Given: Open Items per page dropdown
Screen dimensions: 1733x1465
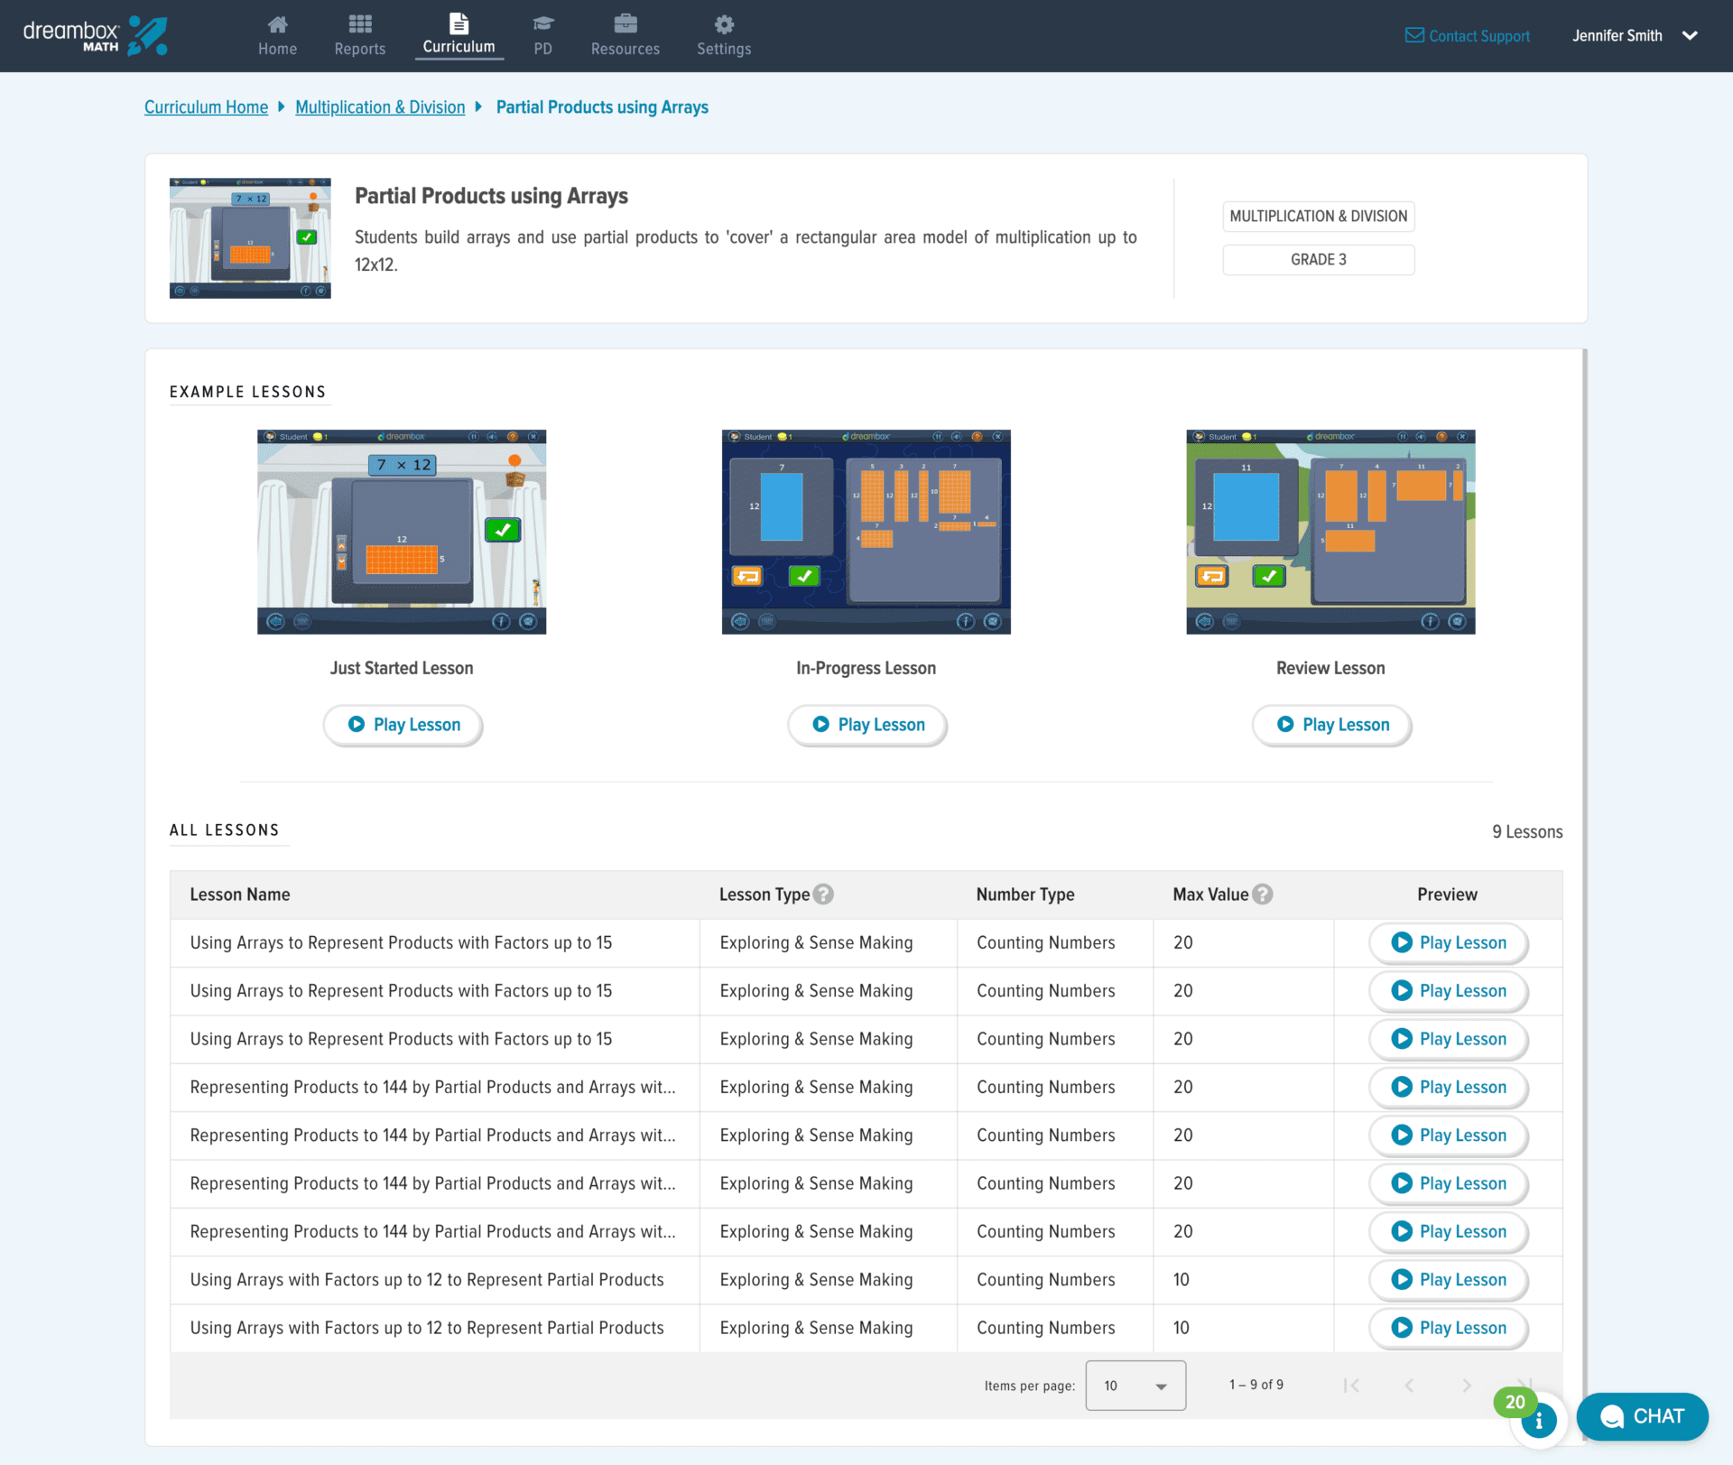Looking at the screenshot, I should tap(1135, 1386).
